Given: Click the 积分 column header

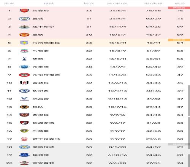Looking at the screenshot, I should pyautogui.click(x=180, y=3).
